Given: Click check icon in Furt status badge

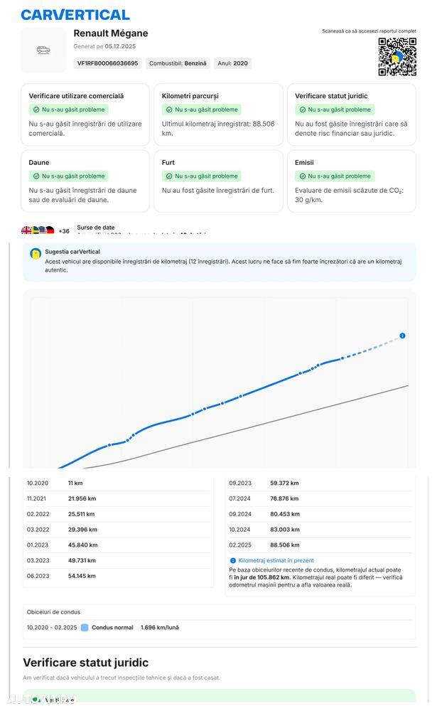Looking at the screenshot, I should point(169,176).
